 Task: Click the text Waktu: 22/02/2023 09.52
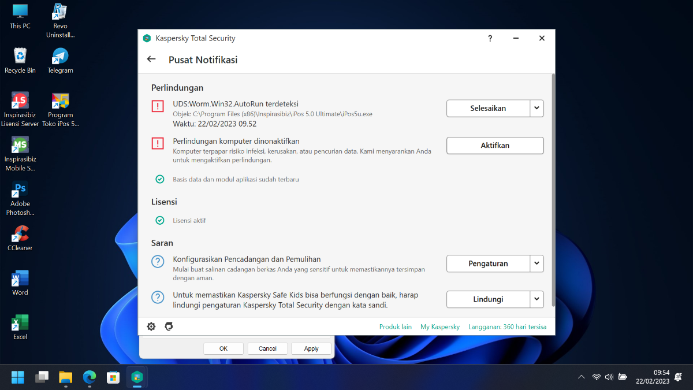[215, 124]
